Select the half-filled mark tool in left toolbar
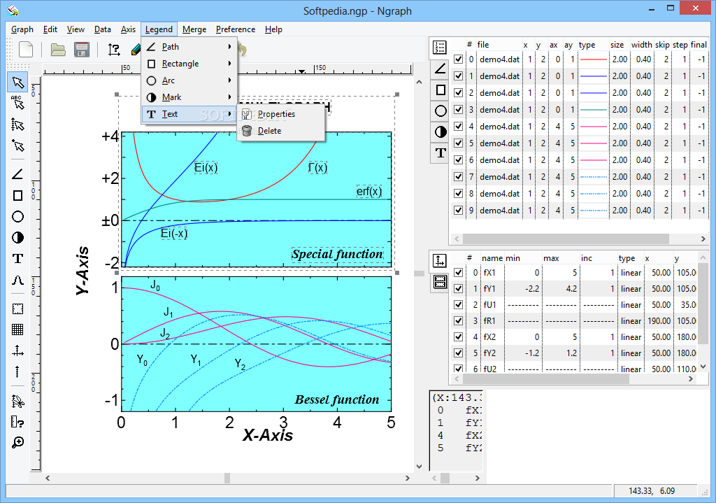716x503 pixels. click(x=17, y=238)
